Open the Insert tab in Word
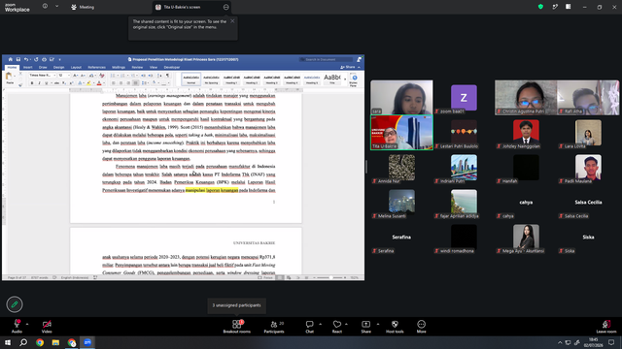 tap(28, 67)
